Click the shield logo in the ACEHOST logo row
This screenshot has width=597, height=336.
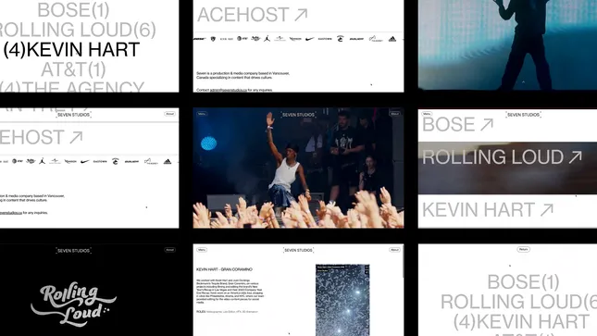pos(213,39)
